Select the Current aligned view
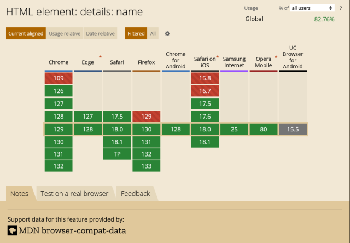The height and width of the screenshot is (243, 350). [26, 33]
